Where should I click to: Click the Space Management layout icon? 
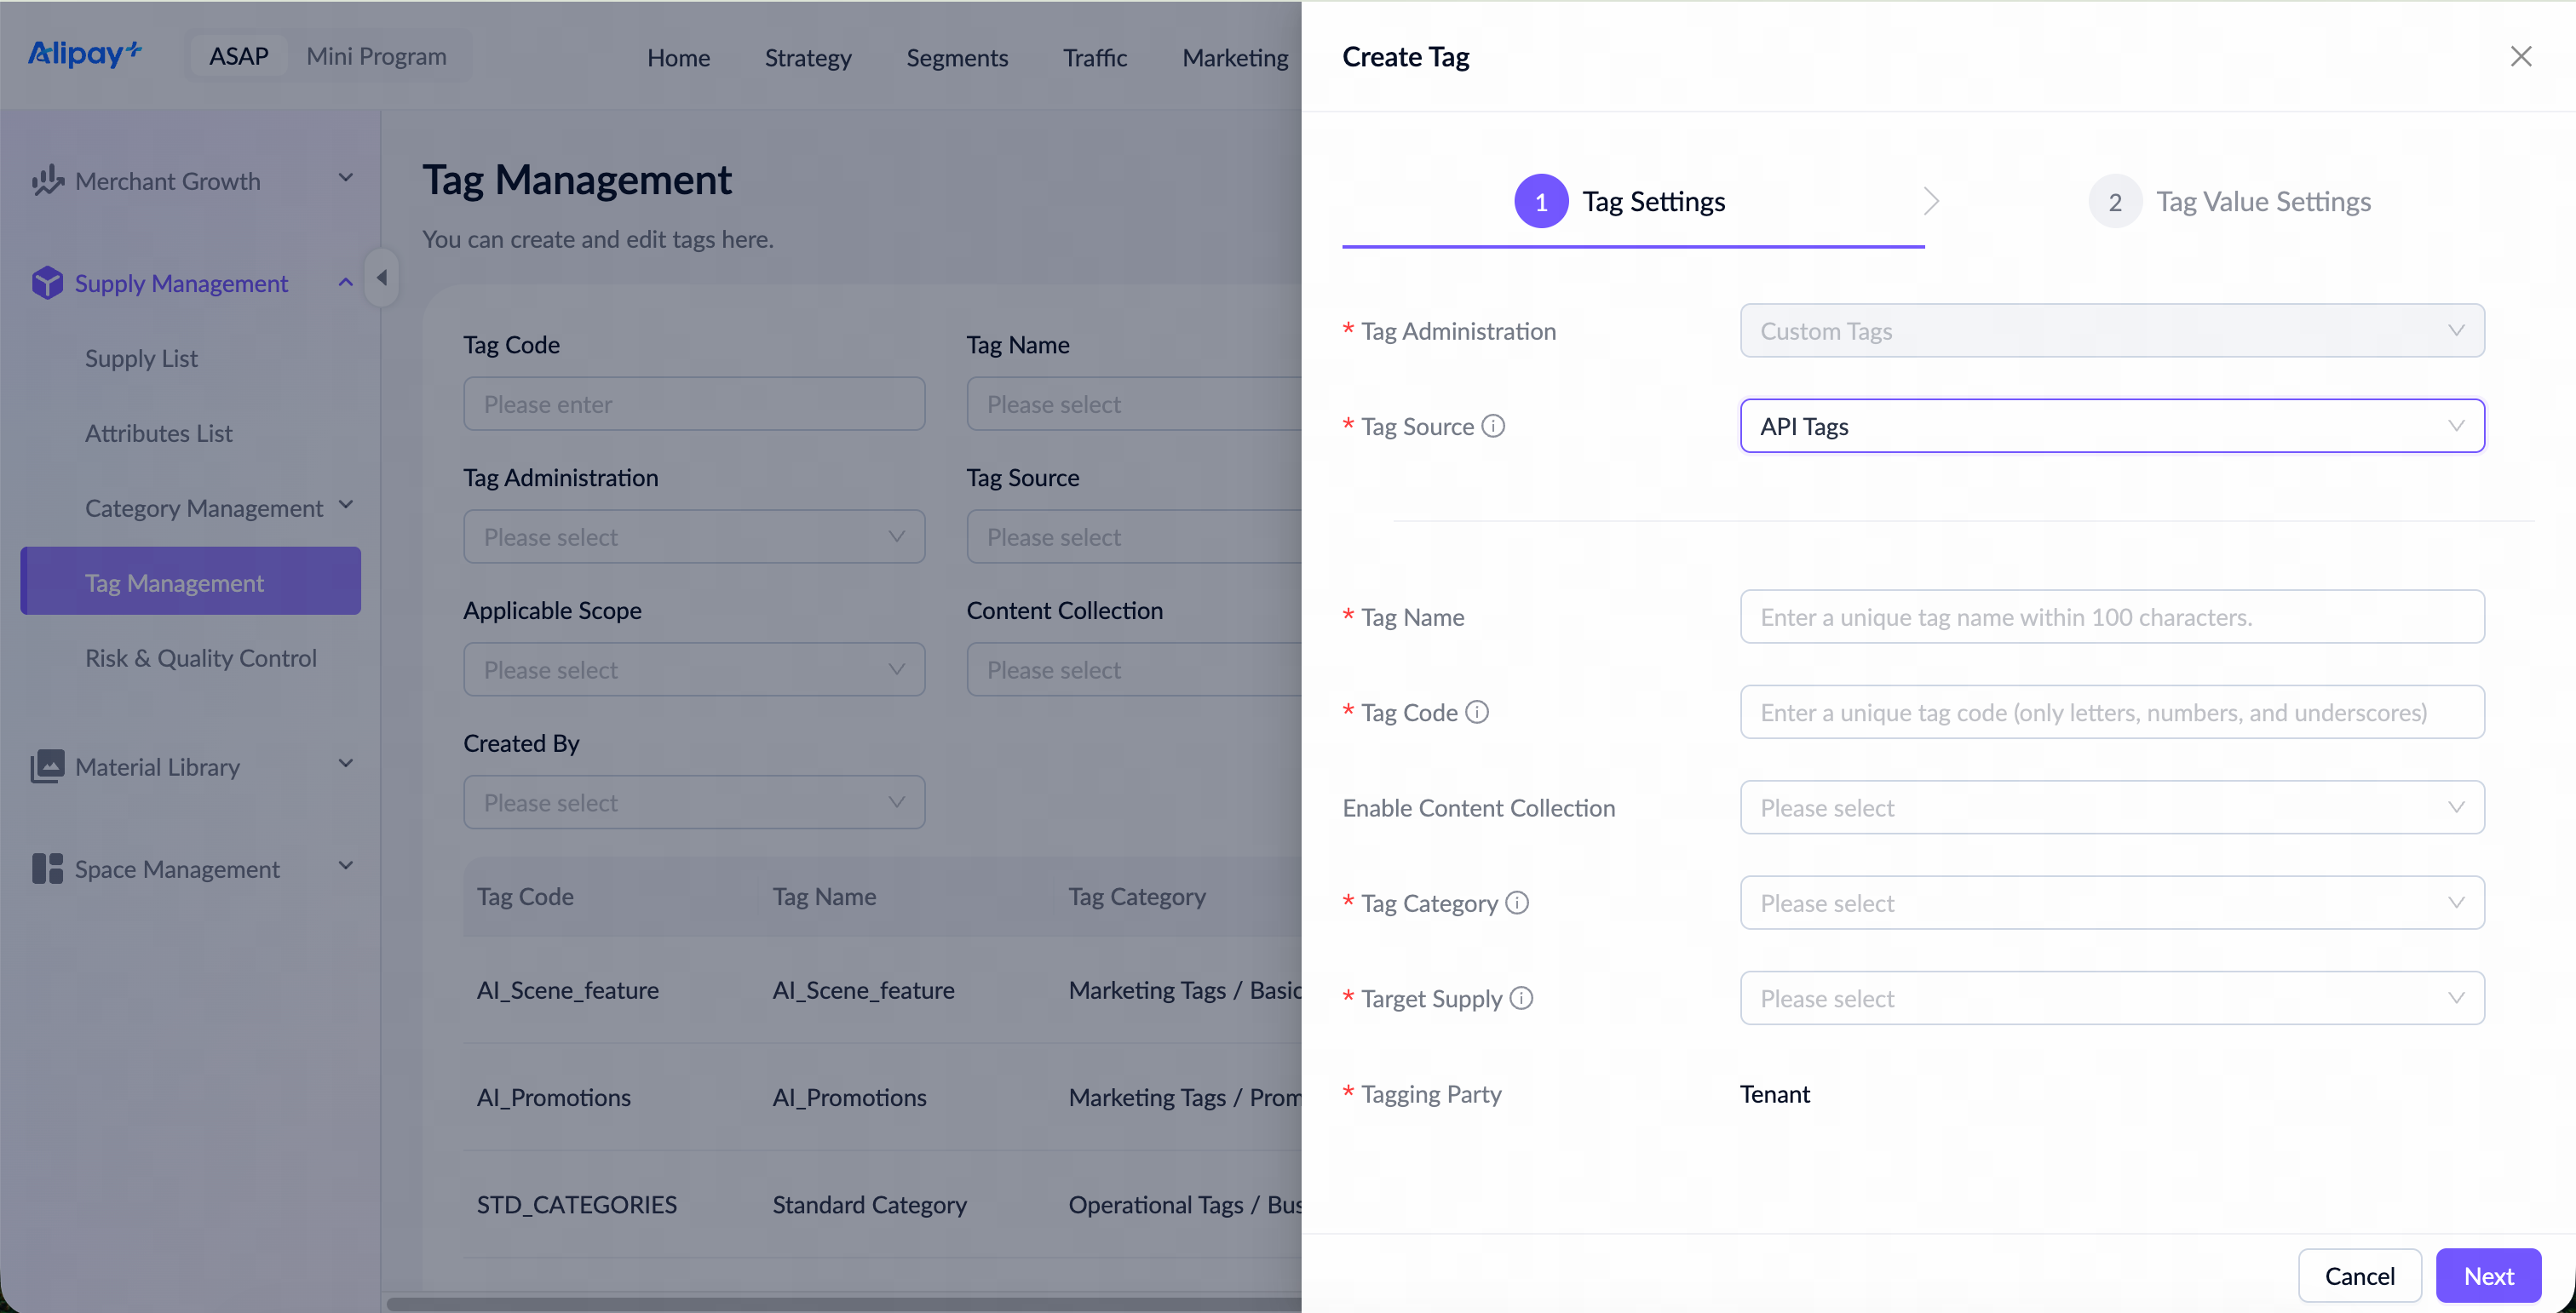[47, 869]
